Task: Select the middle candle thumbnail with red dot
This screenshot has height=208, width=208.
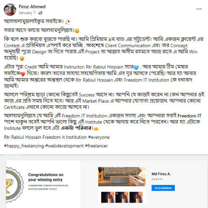Action: tap(122, 197)
